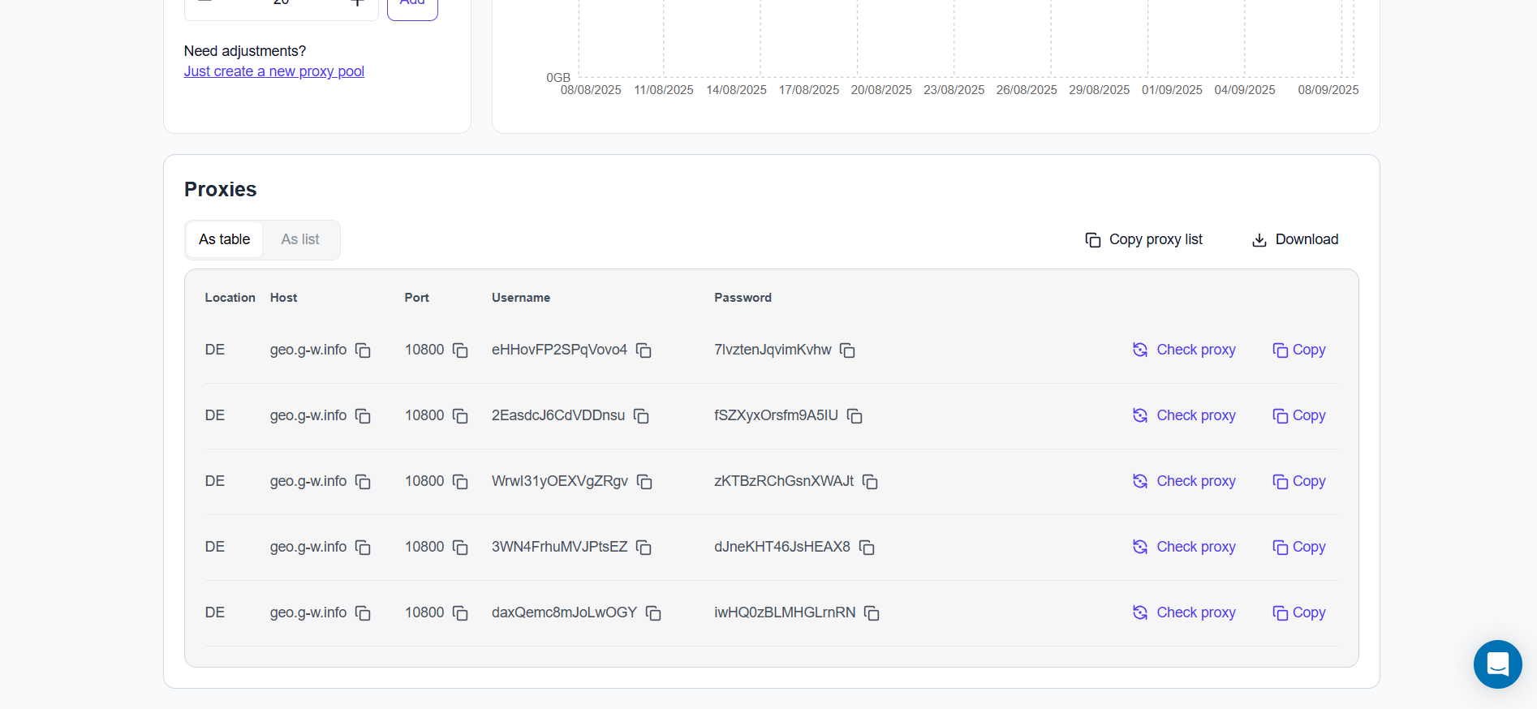Copy username daxQemc8mJoLwOGY icon
Image resolution: width=1537 pixels, height=709 pixels.
653,613
